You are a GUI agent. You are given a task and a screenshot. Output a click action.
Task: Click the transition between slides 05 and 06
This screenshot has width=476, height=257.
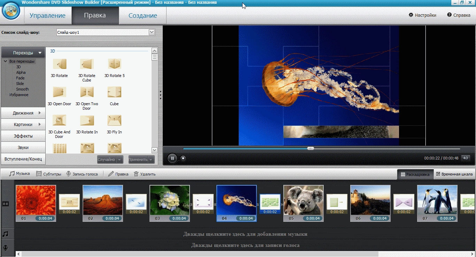point(337,204)
